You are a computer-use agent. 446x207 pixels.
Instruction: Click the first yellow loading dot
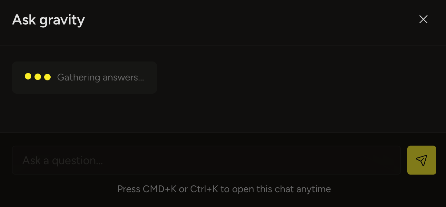click(28, 77)
